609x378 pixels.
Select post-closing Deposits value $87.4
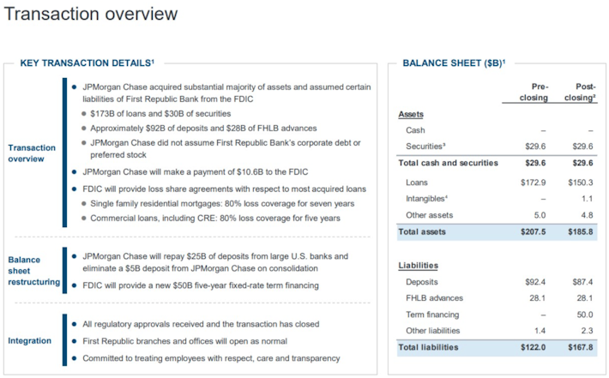(x=582, y=282)
